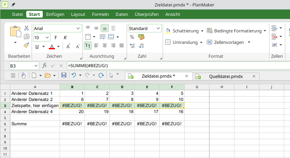Click the percent number format icon
290x158 pixels.
[132, 37]
